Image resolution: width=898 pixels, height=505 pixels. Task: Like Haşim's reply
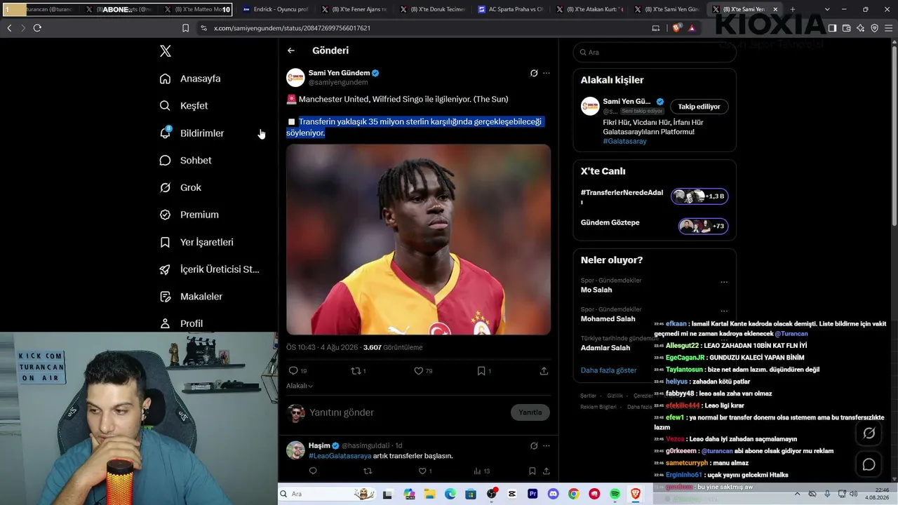point(422,471)
